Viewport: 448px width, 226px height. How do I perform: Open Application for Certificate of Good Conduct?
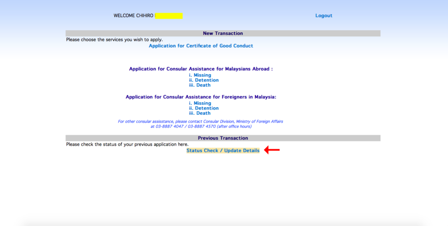[201, 46]
